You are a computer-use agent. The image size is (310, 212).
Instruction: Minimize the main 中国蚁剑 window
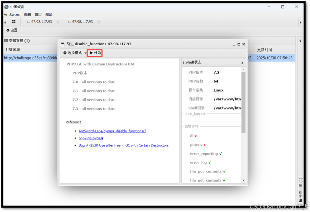(269, 7)
